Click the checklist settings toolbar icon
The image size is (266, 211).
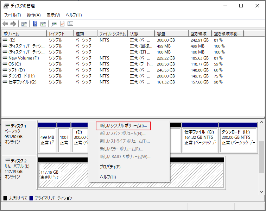point(70,24)
